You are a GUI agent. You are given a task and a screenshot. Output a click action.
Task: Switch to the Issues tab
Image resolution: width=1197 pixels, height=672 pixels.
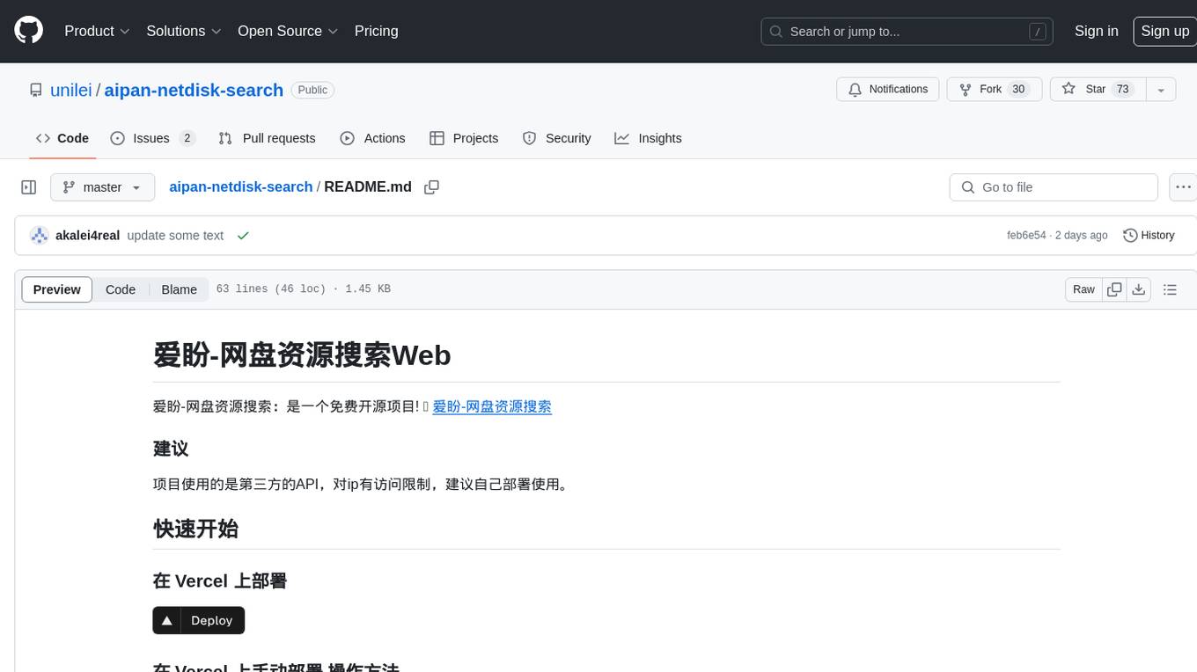(152, 138)
